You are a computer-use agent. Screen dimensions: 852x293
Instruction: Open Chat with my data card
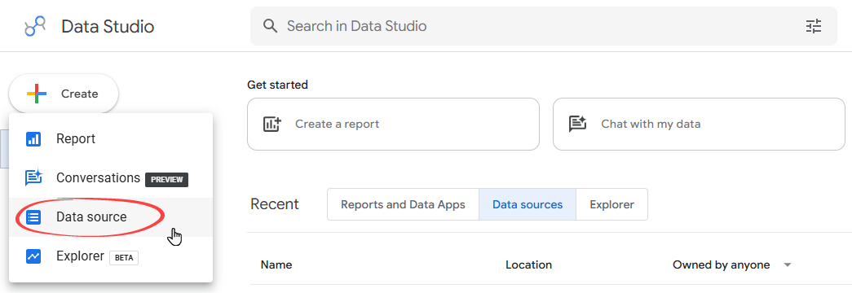(x=699, y=125)
